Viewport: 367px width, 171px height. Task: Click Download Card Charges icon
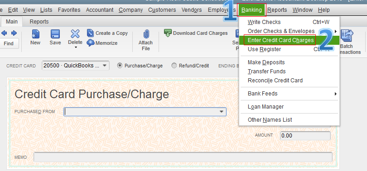tap(168, 33)
